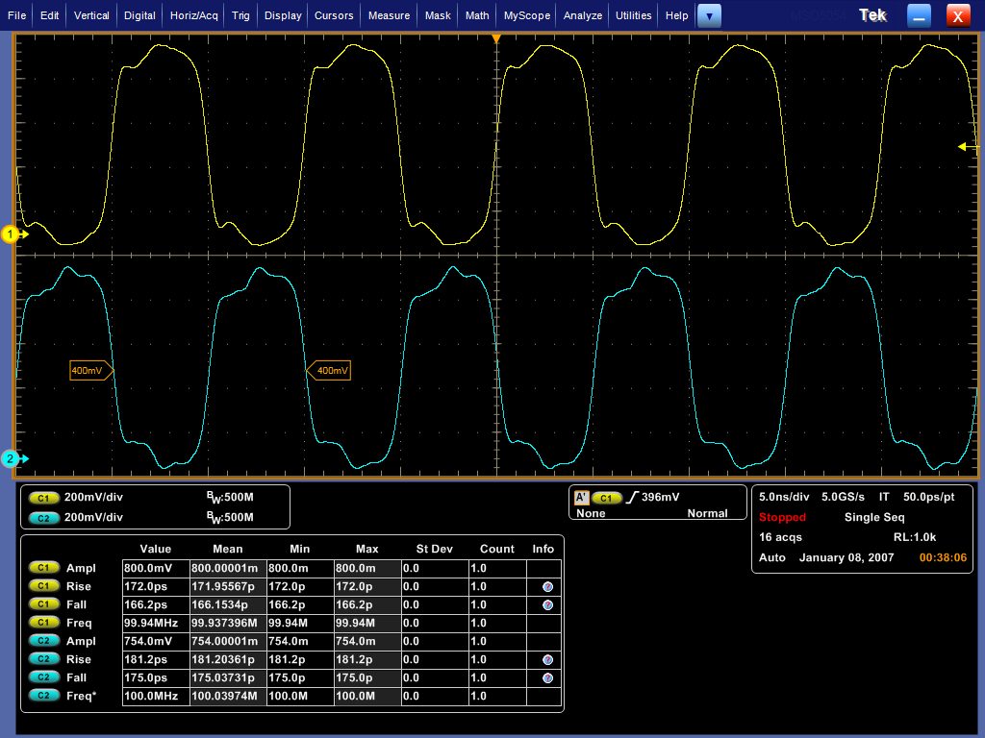The width and height of the screenshot is (985, 738).
Task: Select the left 400mV cursor label
Action: tap(91, 370)
